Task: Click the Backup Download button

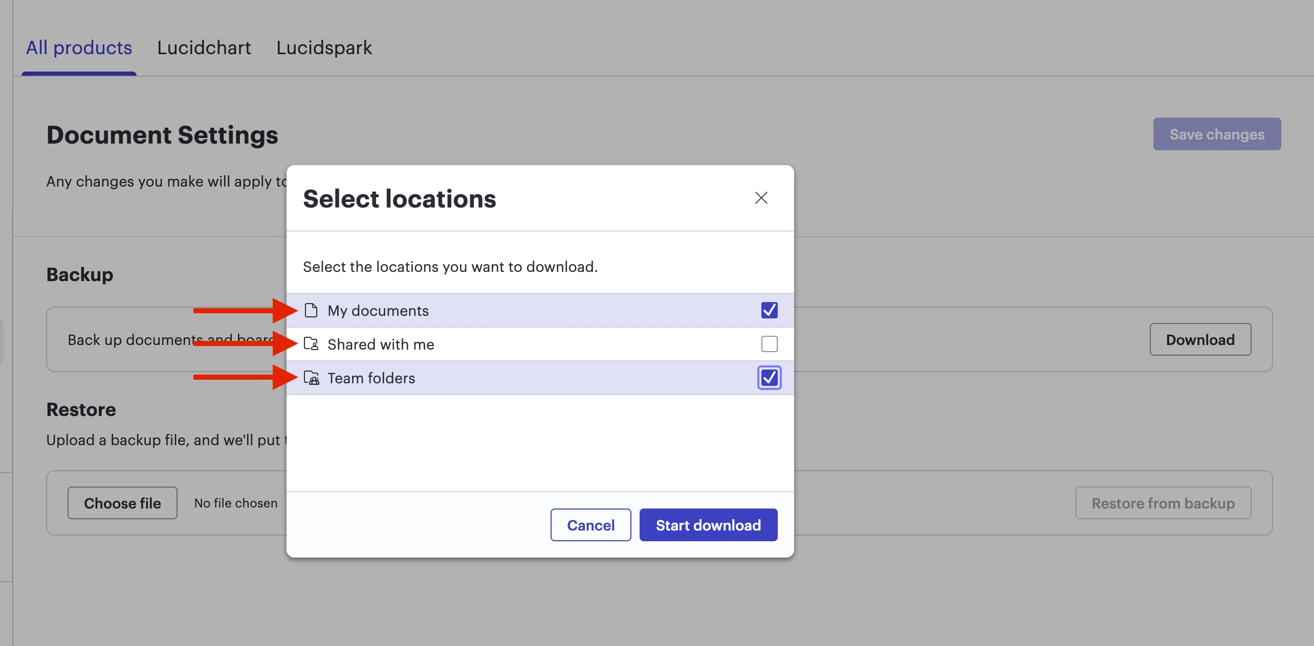Action: 1200,339
